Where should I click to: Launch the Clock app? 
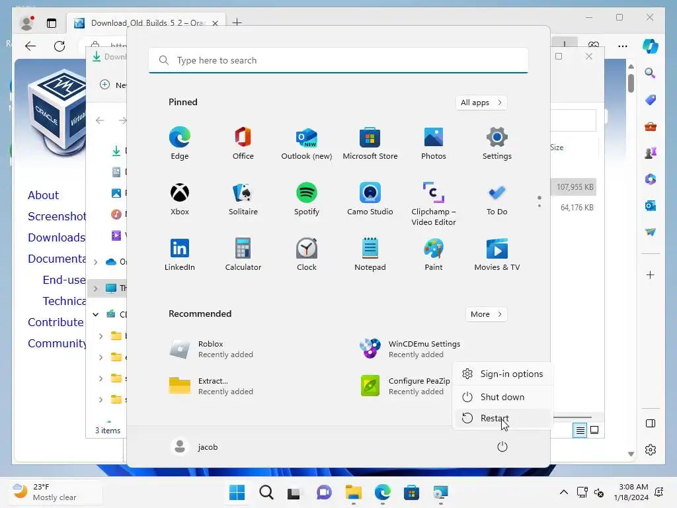click(x=307, y=255)
